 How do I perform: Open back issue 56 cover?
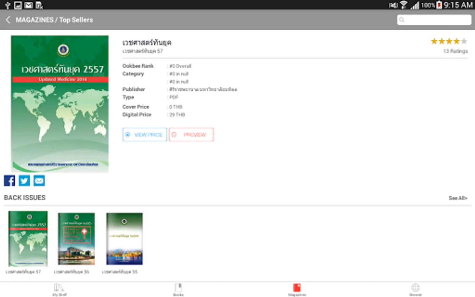76,239
